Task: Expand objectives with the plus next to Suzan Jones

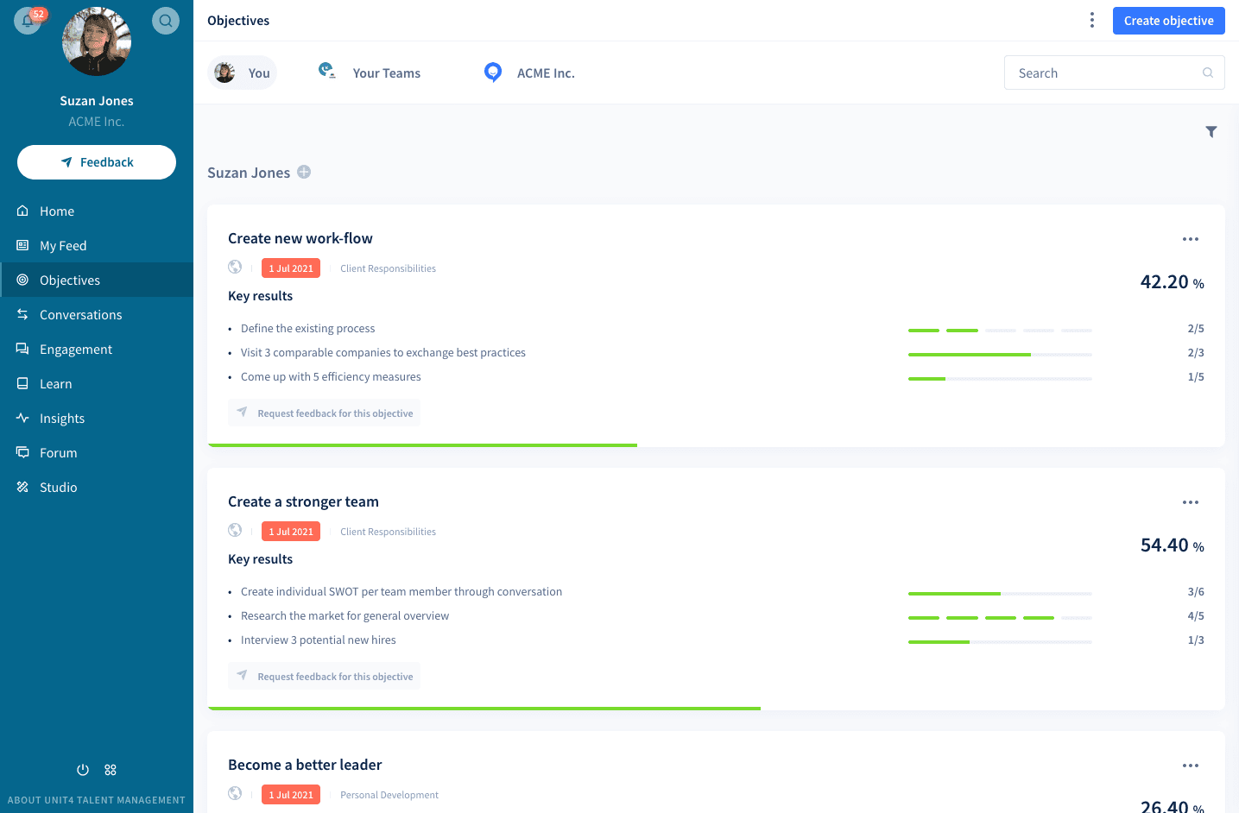Action: pyautogui.click(x=304, y=172)
